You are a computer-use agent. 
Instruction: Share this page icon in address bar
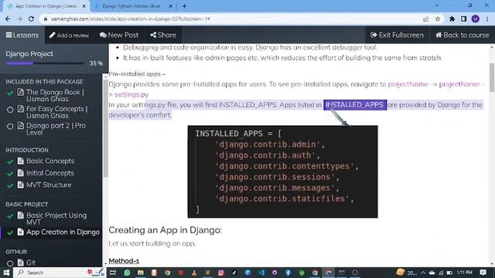point(426,19)
